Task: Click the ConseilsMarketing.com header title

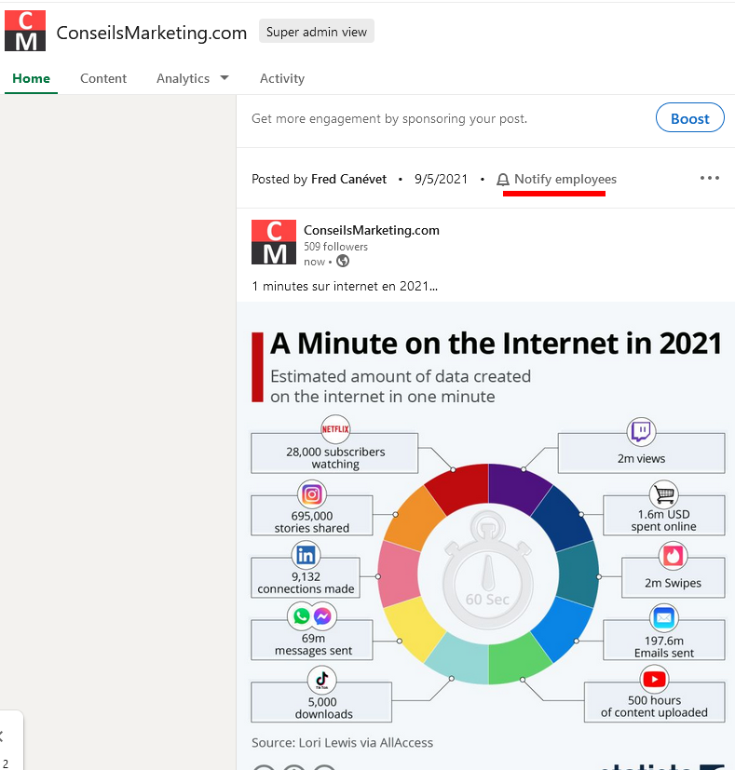Action: coord(151,33)
